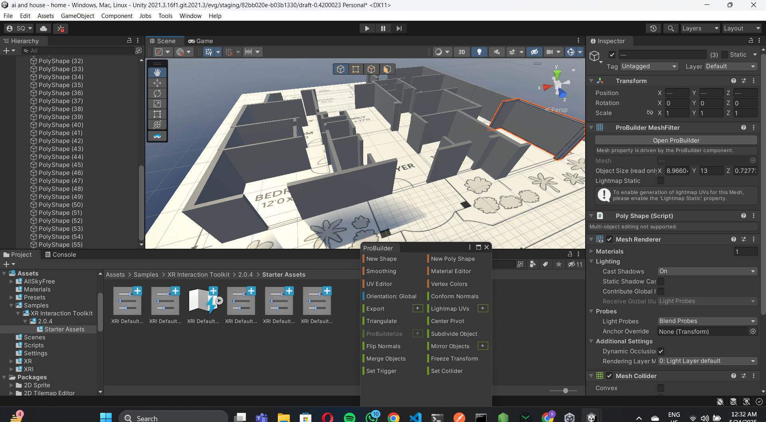Switch to the Game tab

pos(200,41)
